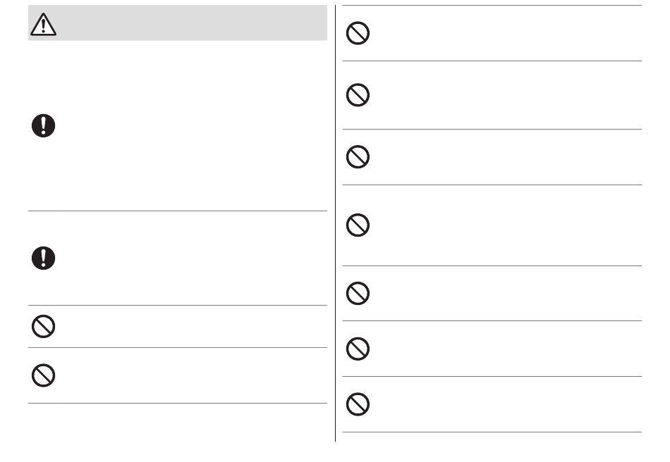
Task: Click the third prohibition icon in right column
Action: tap(358, 157)
